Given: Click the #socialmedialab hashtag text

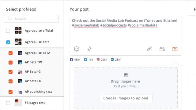Looking at the screenshot, I should pos(85,25).
